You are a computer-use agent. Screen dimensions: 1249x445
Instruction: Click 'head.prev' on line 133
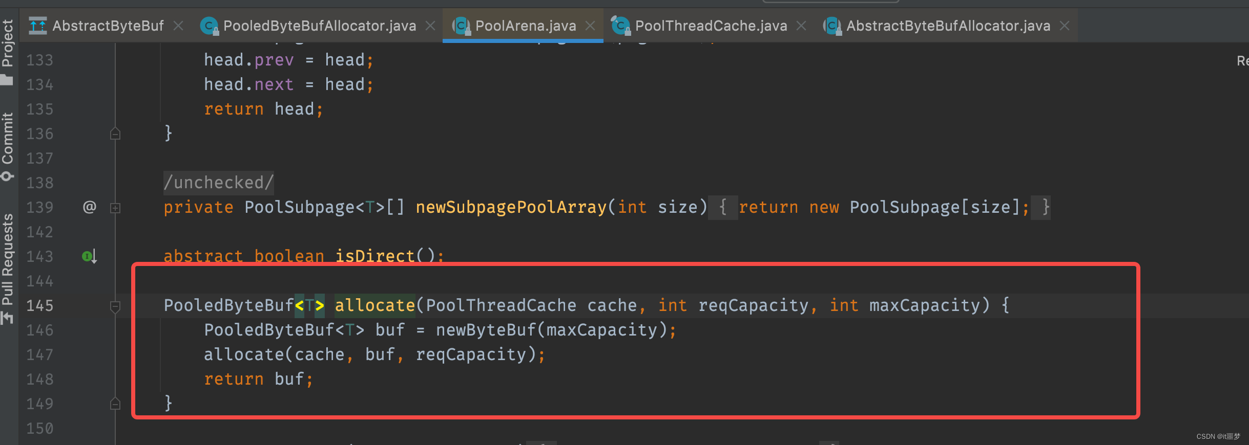tap(249, 60)
